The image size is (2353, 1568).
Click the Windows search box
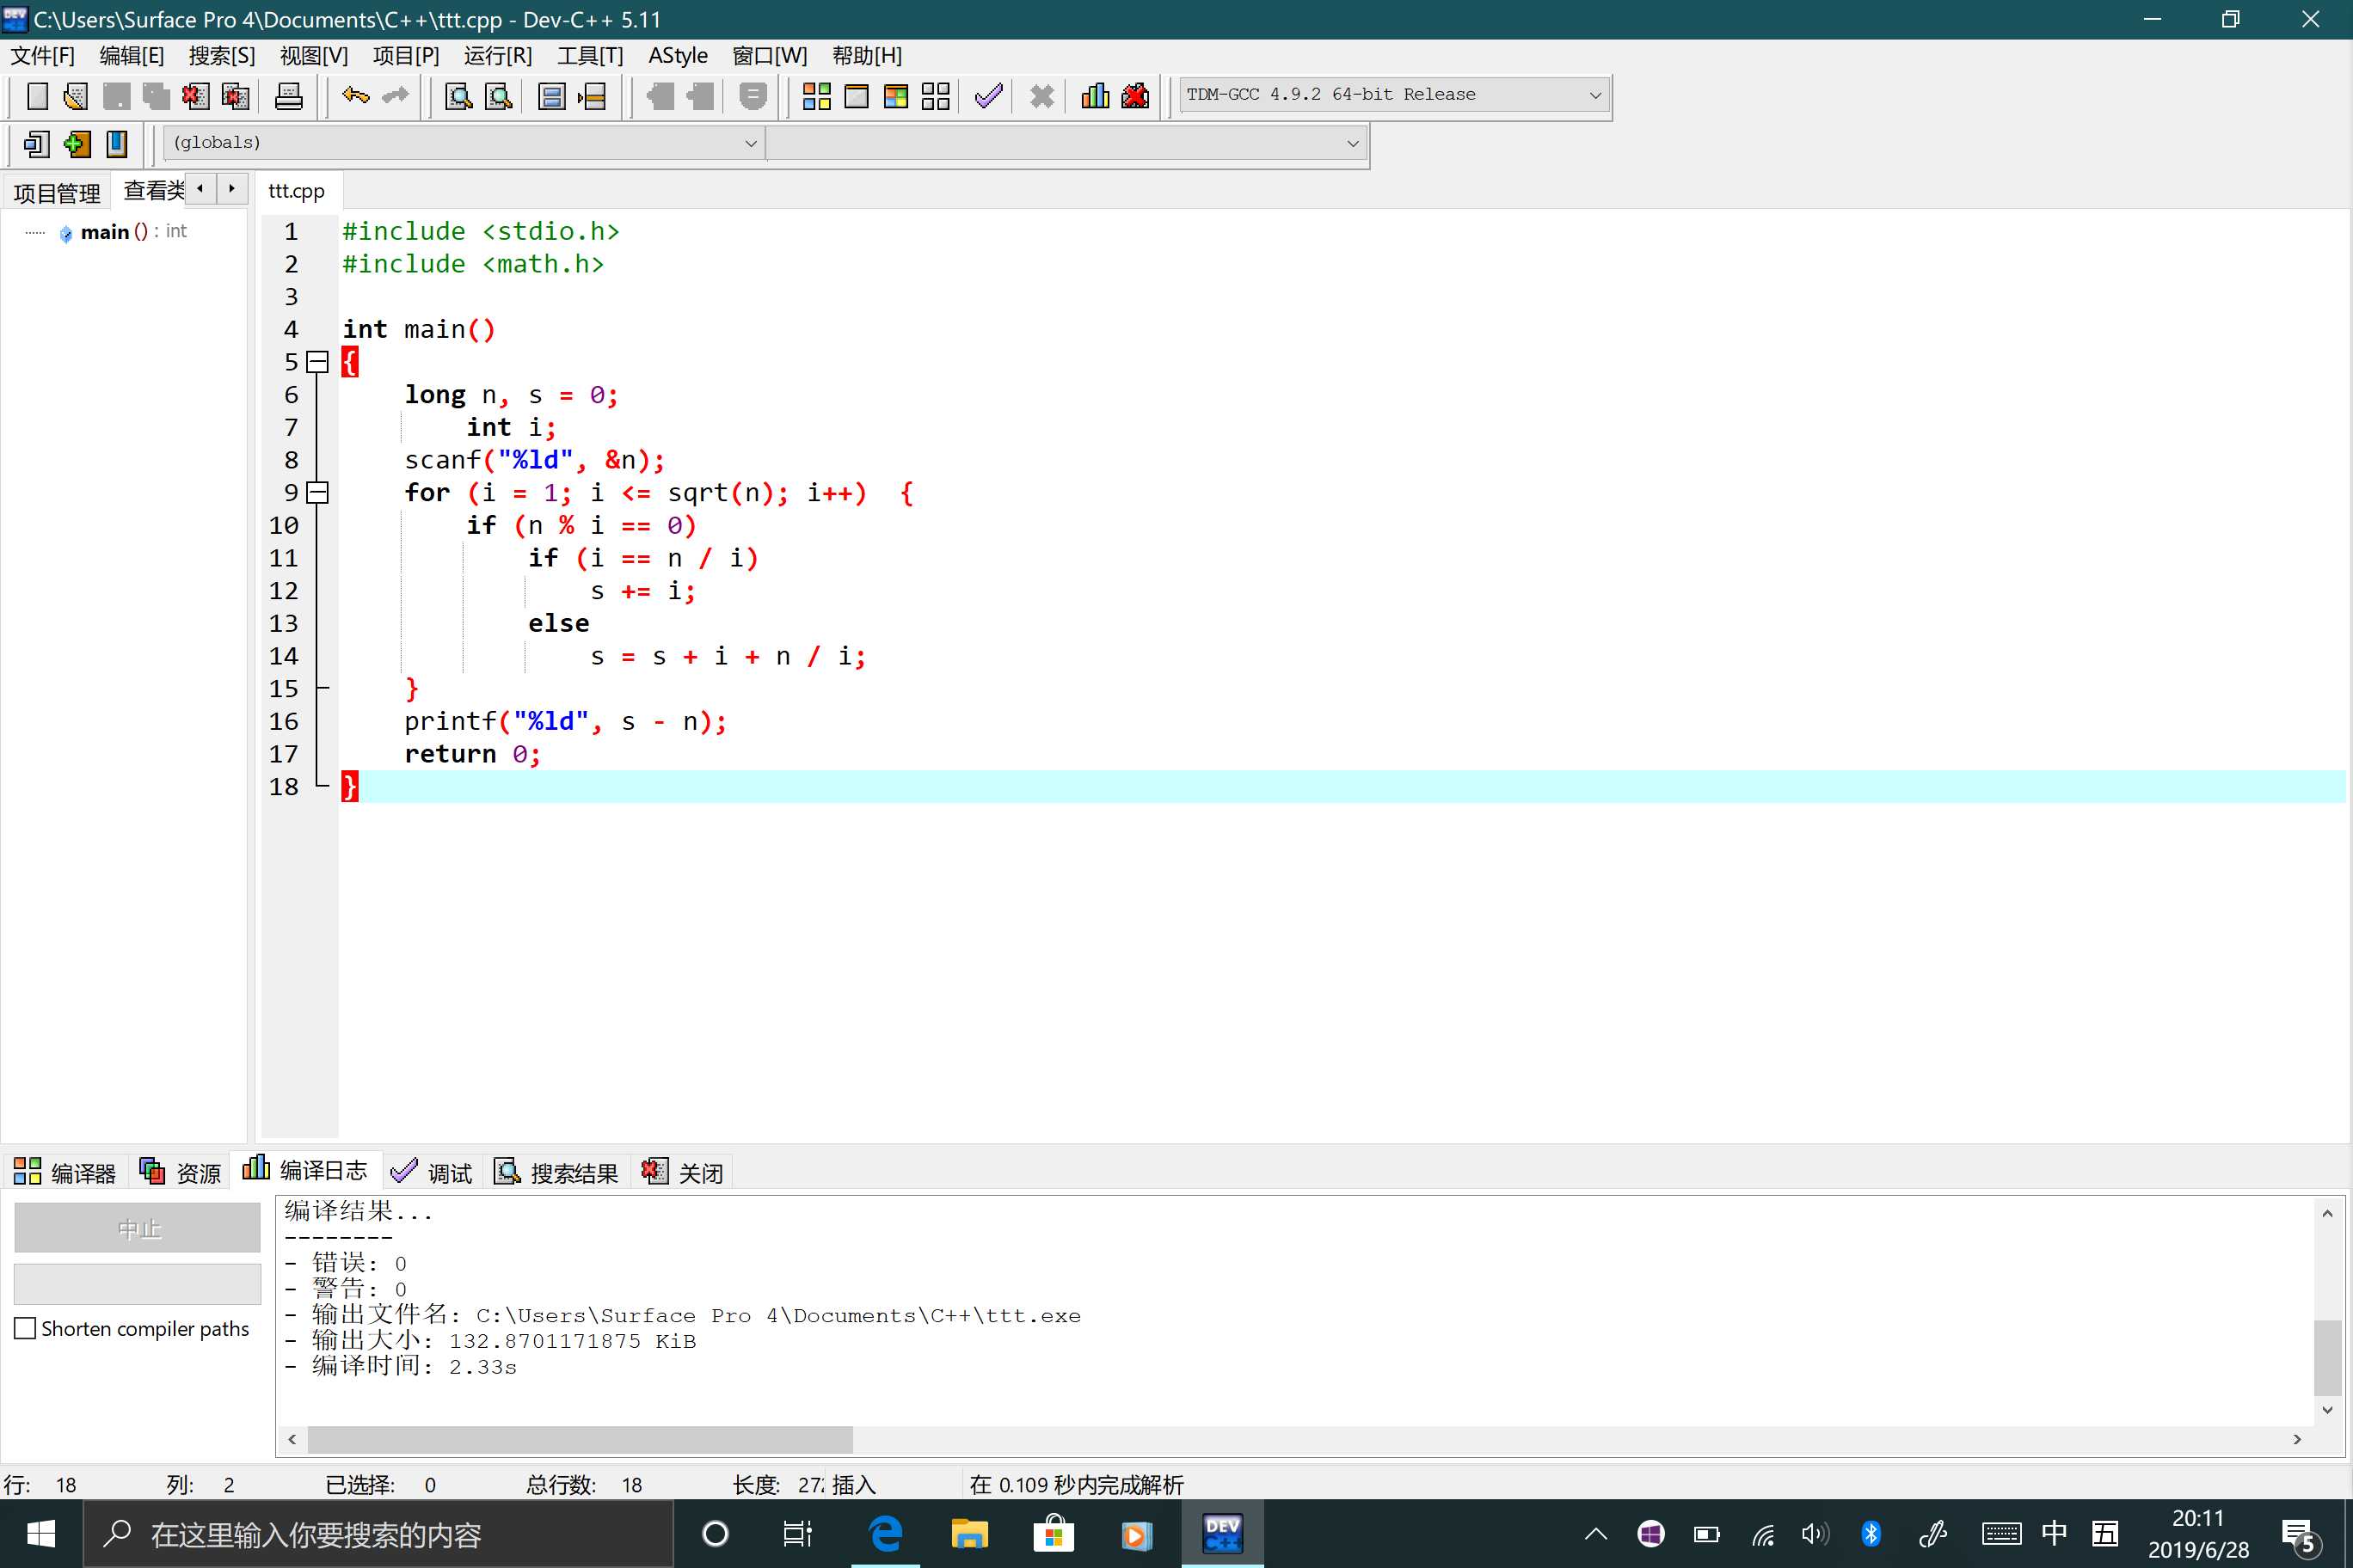(x=378, y=1534)
